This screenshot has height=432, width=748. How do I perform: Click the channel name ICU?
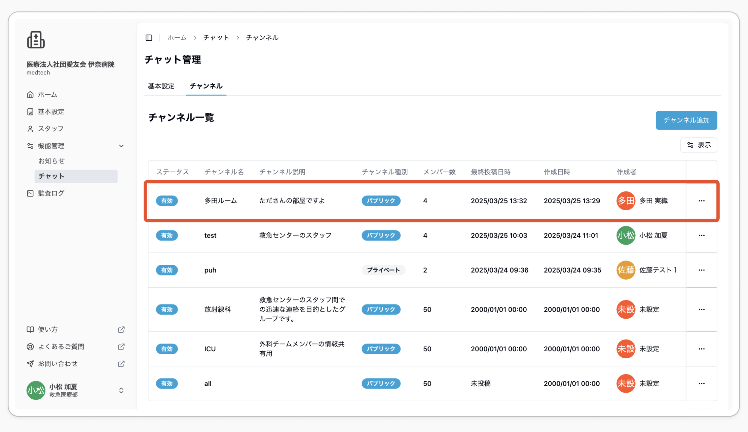click(210, 349)
